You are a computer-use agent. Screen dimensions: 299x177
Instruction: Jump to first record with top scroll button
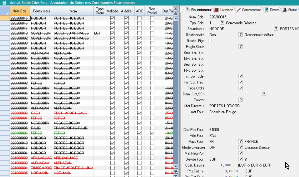176,8
